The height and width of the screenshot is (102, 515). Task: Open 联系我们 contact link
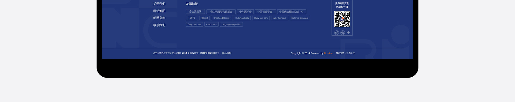point(159,25)
